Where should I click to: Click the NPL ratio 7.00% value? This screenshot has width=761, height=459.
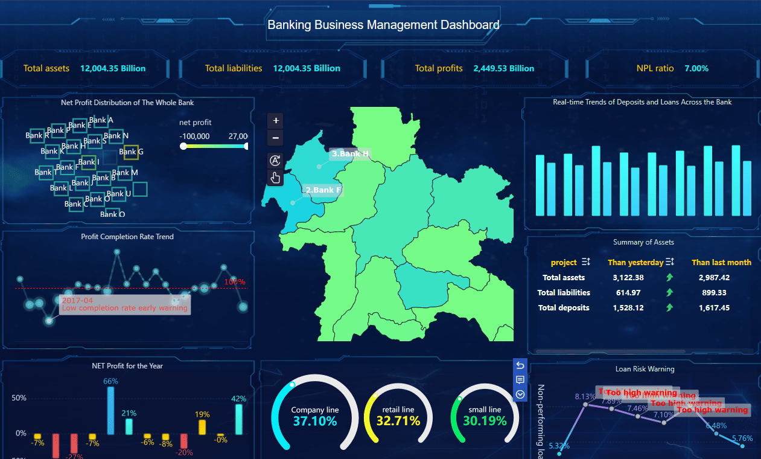696,68
